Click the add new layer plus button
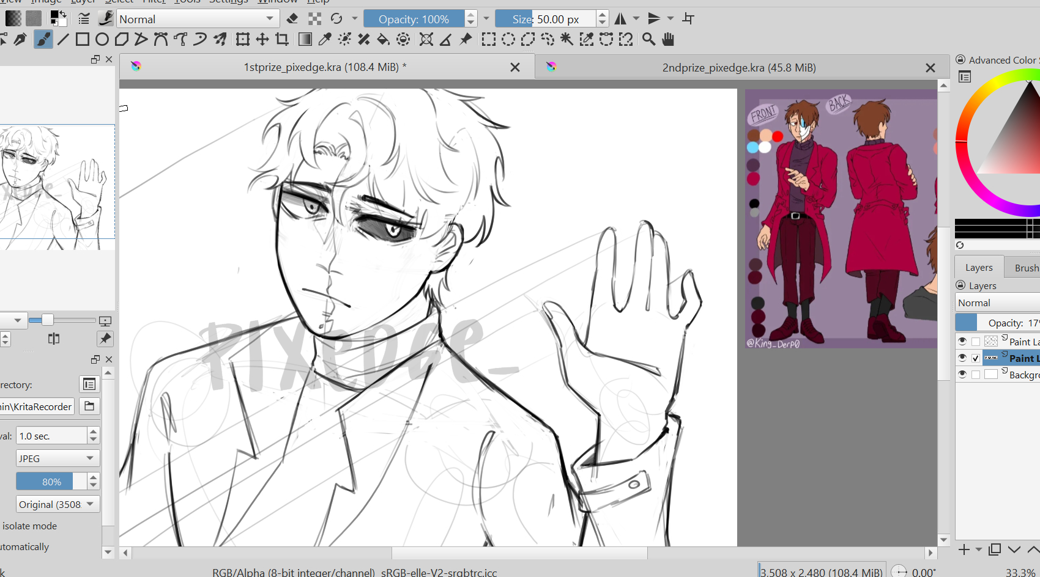The height and width of the screenshot is (577, 1040). (964, 549)
